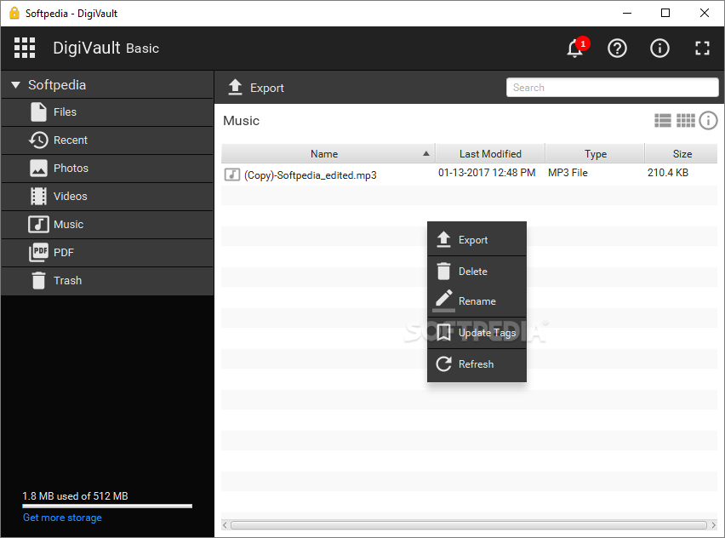The width and height of the screenshot is (725, 538).
Task: Open the about info icon in header
Action: [659, 49]
